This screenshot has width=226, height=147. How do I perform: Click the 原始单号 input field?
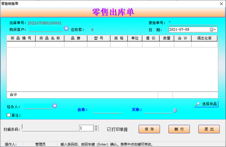193,23
